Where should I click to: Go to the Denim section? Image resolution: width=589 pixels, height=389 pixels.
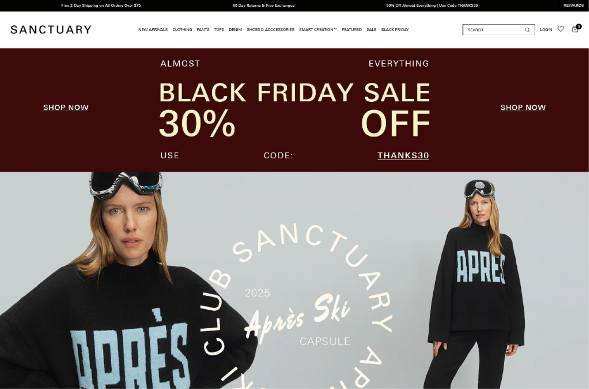coord(235,30)
